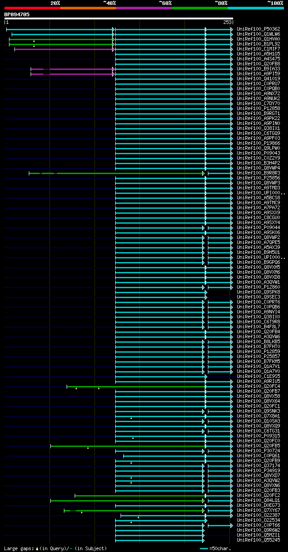Select the UniRef100_A4S475 label
The height and width of the screenshot is (552, 288).
pyautogui.click(x=258, y=59)
